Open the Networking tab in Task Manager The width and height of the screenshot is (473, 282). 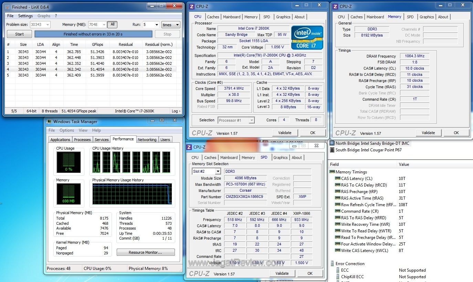(147, 140)
